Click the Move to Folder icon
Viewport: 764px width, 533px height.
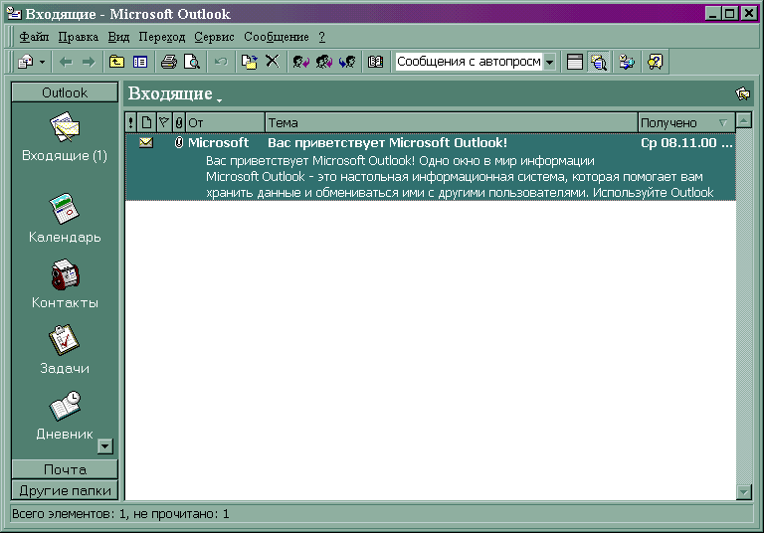point(250,62)
